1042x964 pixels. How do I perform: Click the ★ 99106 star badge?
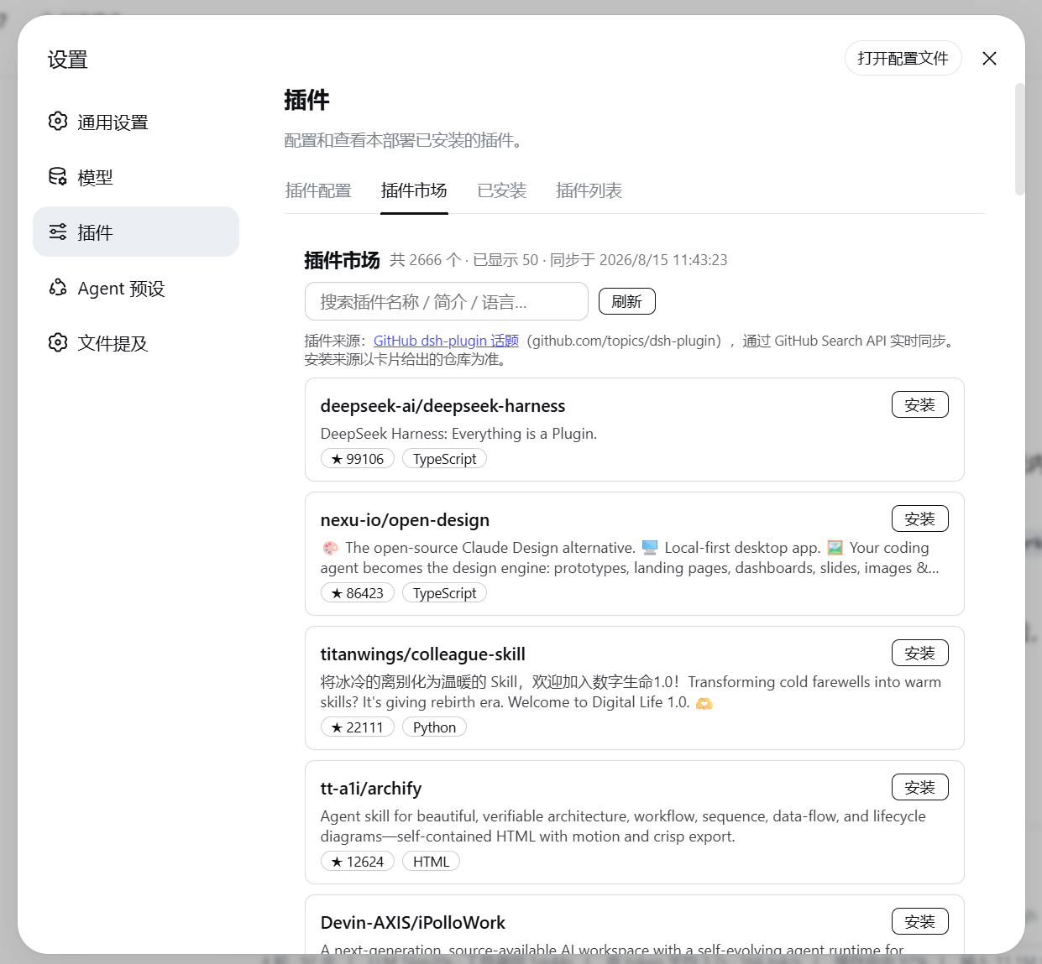[x=358, y=459]
